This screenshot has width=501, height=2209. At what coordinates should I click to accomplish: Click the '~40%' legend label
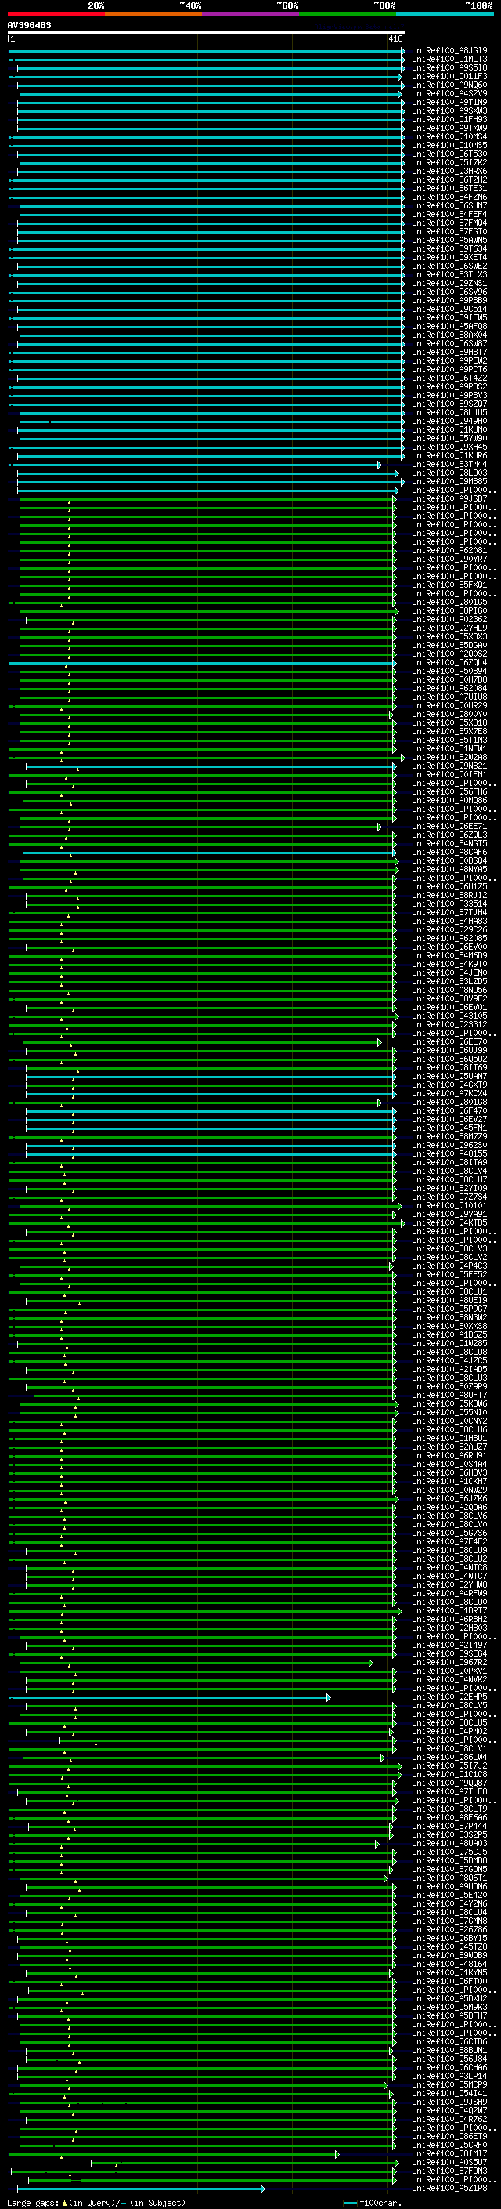point(190,5)
